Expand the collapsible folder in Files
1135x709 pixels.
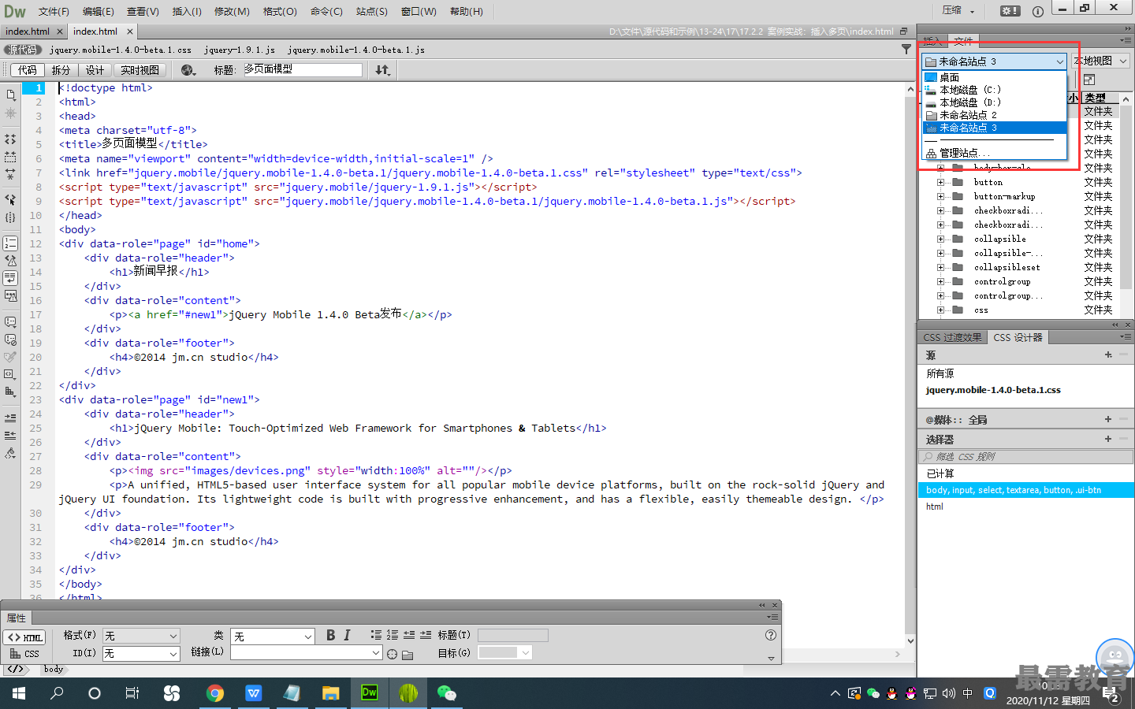point(940,239)
